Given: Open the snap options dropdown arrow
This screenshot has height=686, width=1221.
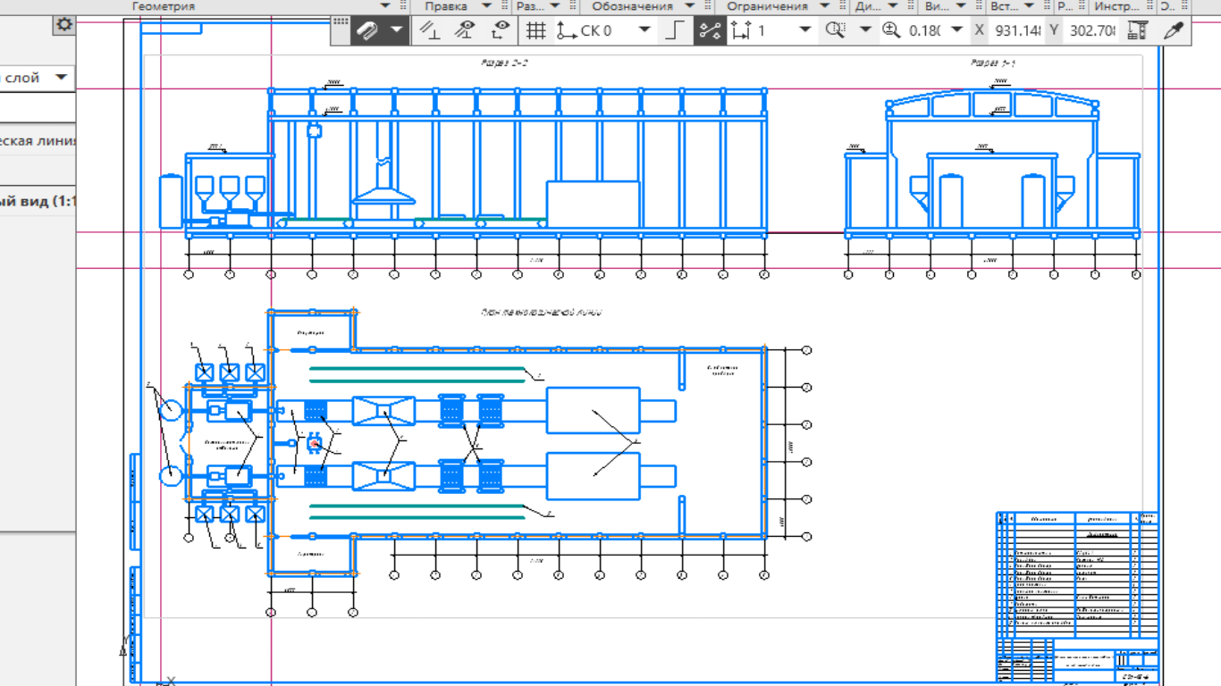Looking at the screenshot, I should tap(396, 30).
